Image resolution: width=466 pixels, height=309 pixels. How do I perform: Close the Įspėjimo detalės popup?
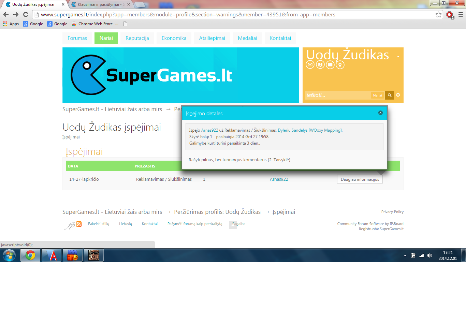click(380, 113)
